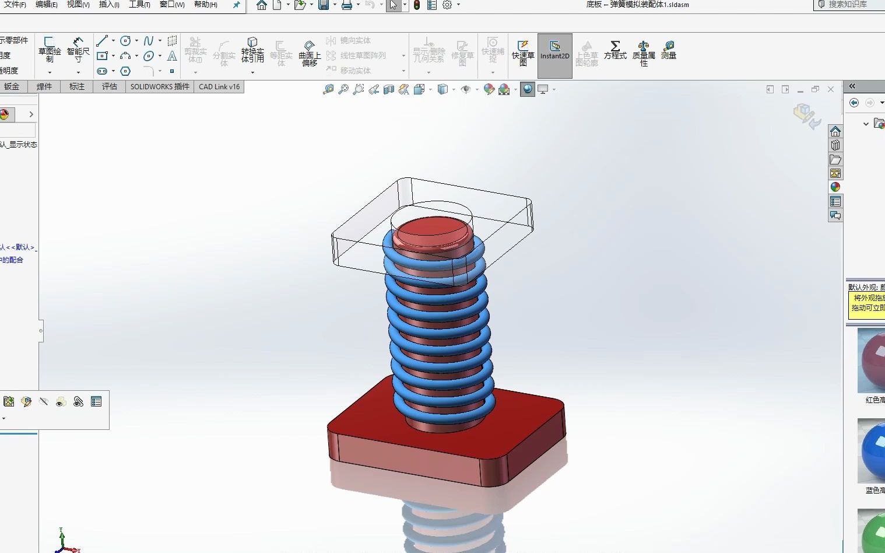Toggle the Select cursor tool
The width and height of the screenshot is (885, 553).
click(x=394, y=5)
